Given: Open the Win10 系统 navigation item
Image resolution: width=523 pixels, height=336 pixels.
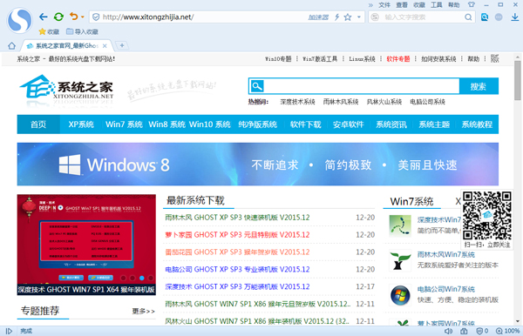Looking at the screenshot, I should coord(209,124).
